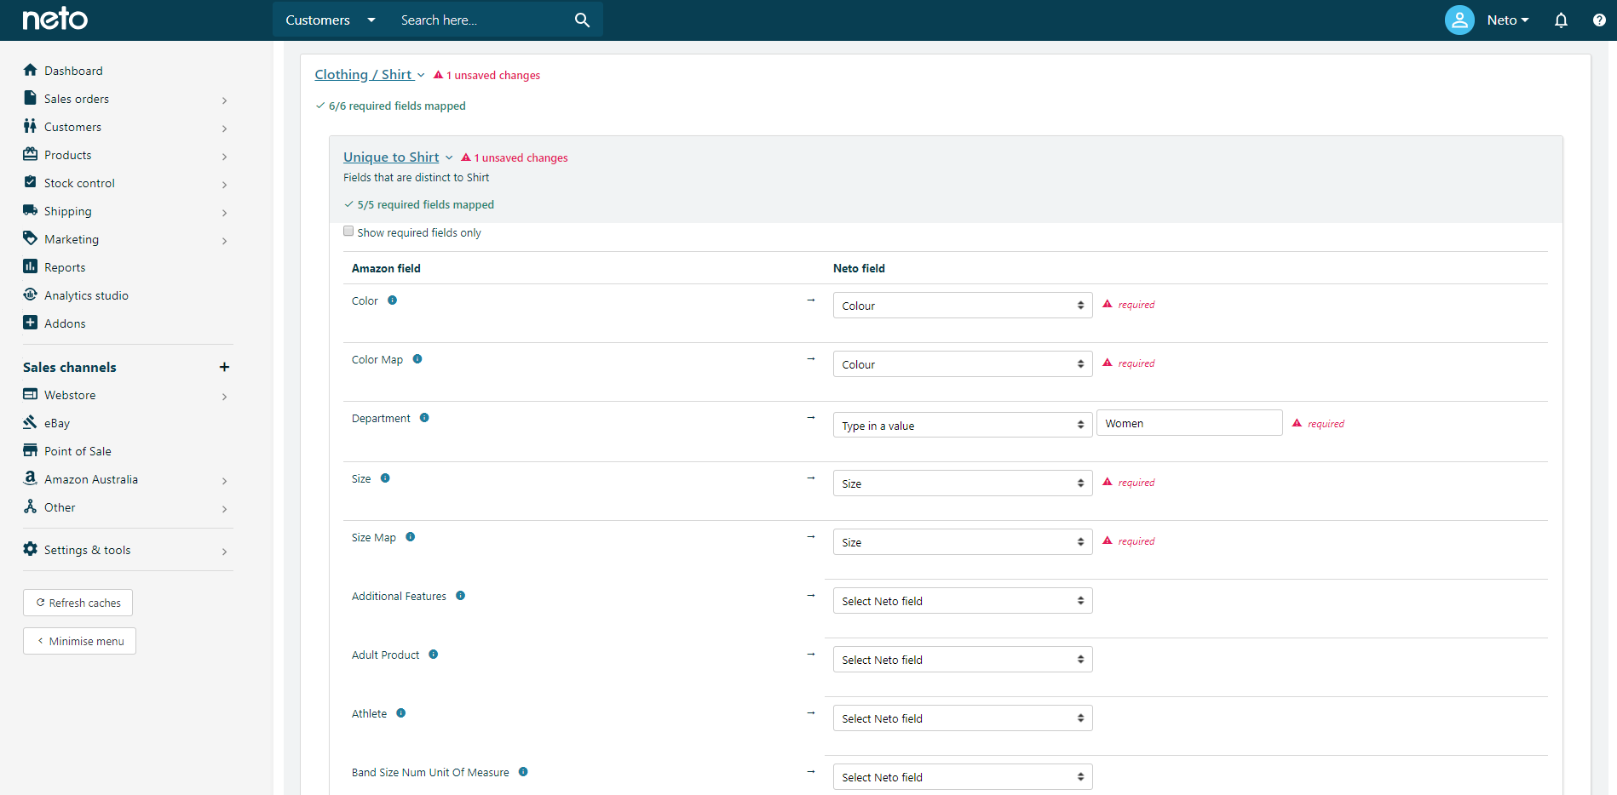Click the Refresh caches button
This screenshot has height=795, width=1617.
pos(78,603)
